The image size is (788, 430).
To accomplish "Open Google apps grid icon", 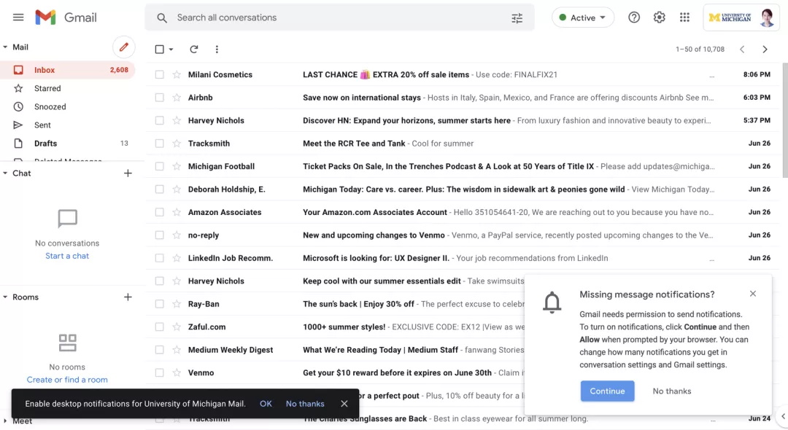I will (x=684, y=17).
